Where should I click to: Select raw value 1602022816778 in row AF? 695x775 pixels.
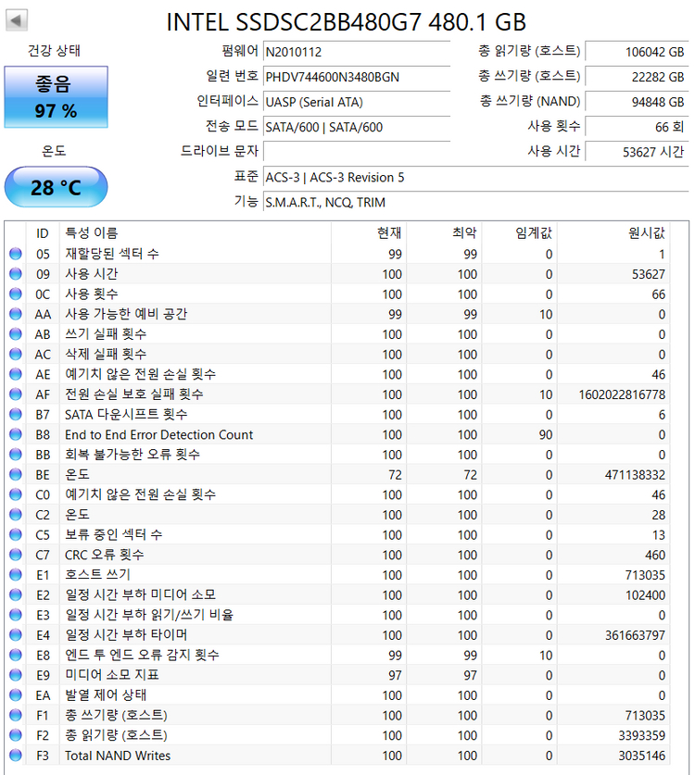click(622, 394)
